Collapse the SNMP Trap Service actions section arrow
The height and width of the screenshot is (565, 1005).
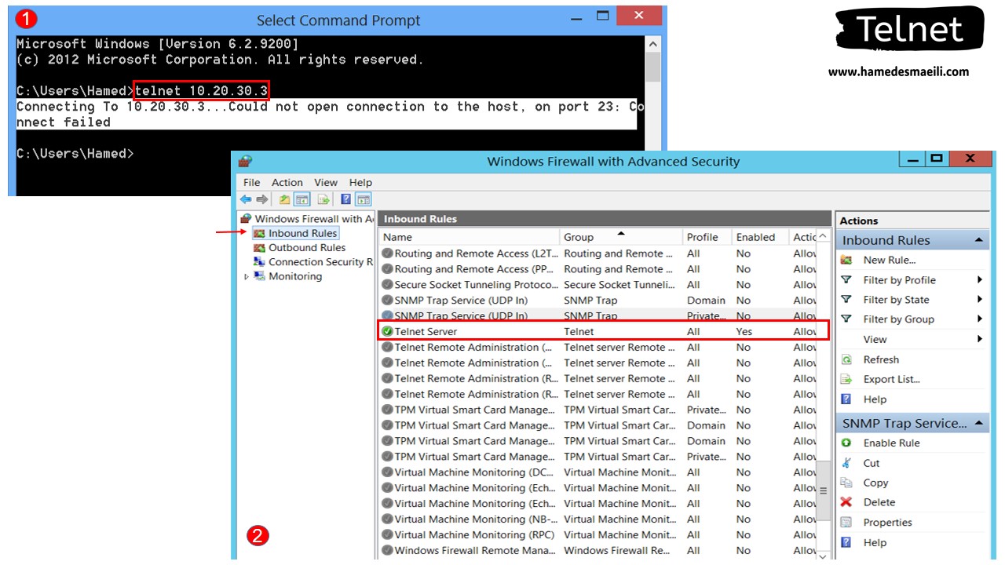click(x=978, y=423)
